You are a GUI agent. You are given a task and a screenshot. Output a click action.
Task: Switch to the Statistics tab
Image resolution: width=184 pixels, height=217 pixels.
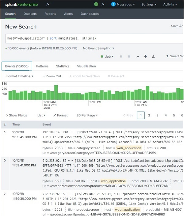(63, 66)
